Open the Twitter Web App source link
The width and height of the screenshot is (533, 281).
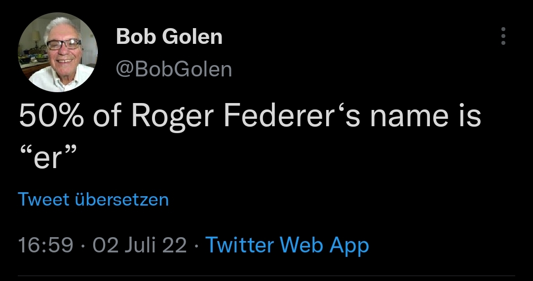coord(287,245)
